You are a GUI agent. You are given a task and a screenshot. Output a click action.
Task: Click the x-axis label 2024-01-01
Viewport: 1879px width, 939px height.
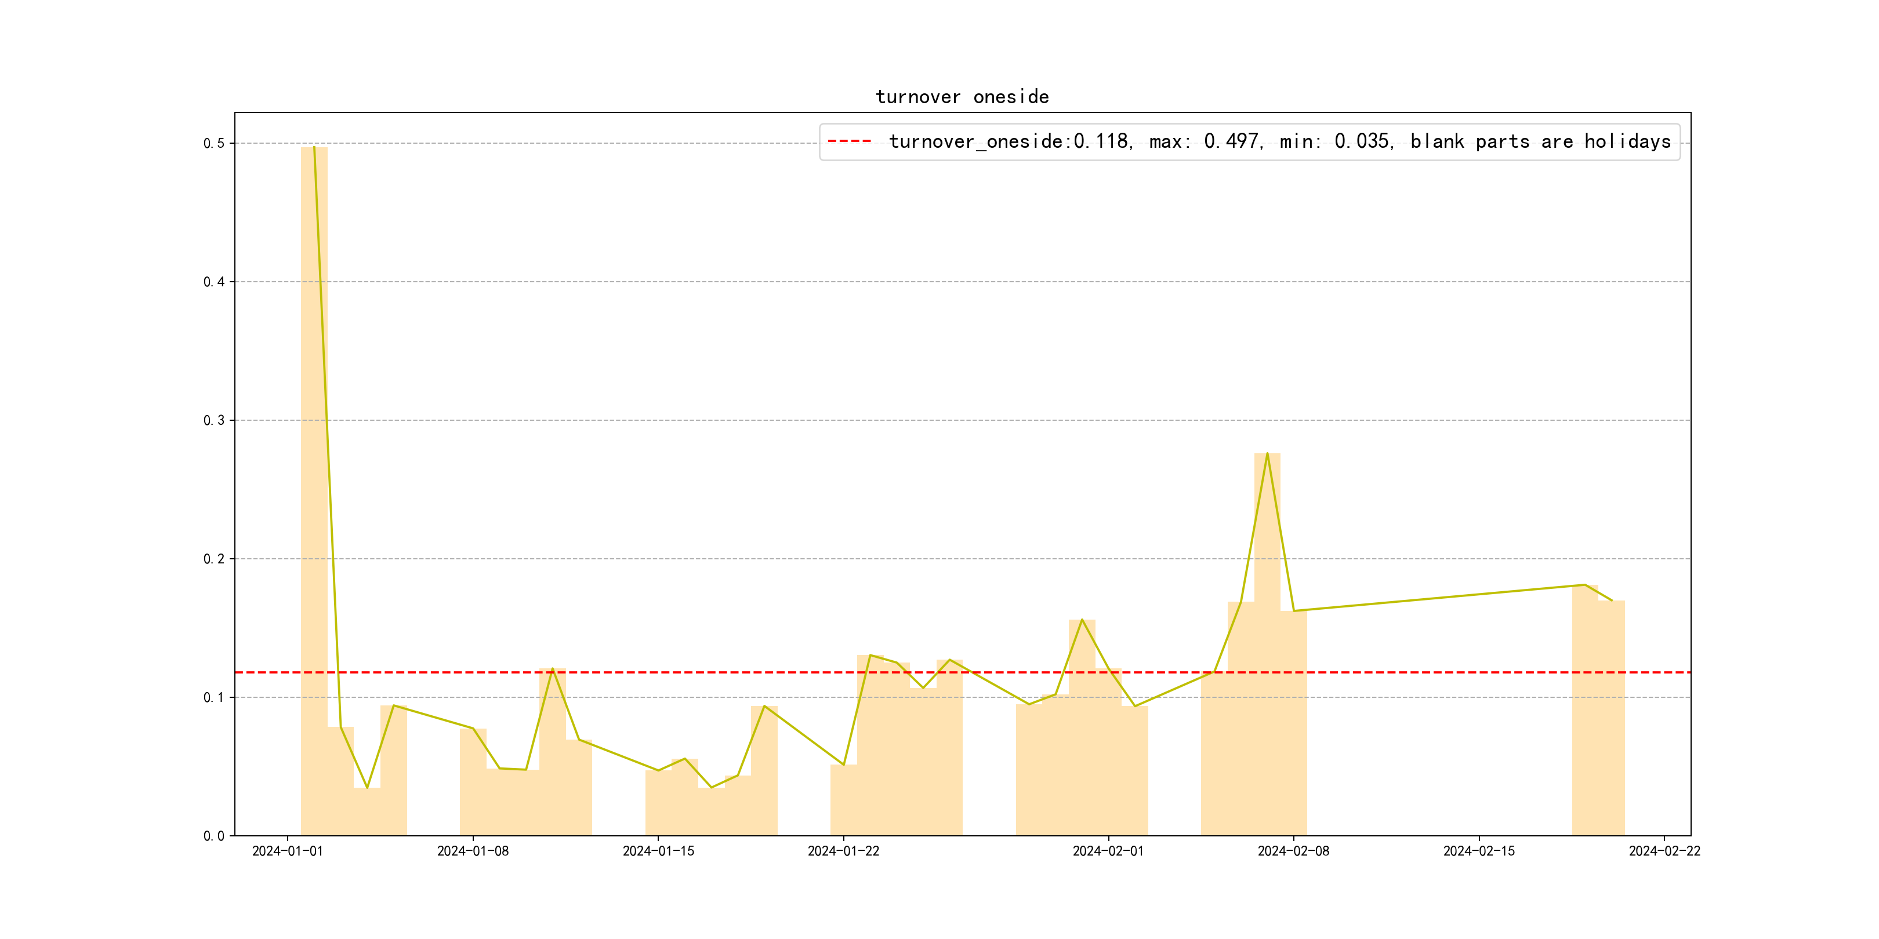288,851
